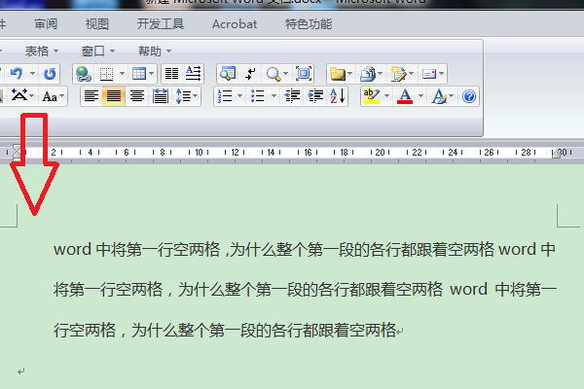Apply the yellow highlight color

(x=372, y=96)
